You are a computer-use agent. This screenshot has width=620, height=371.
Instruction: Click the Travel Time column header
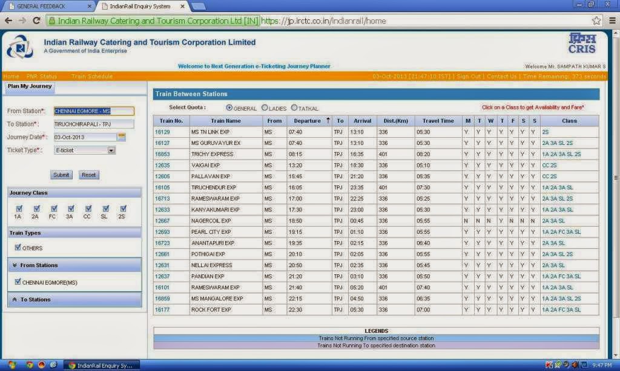(438, 121)
